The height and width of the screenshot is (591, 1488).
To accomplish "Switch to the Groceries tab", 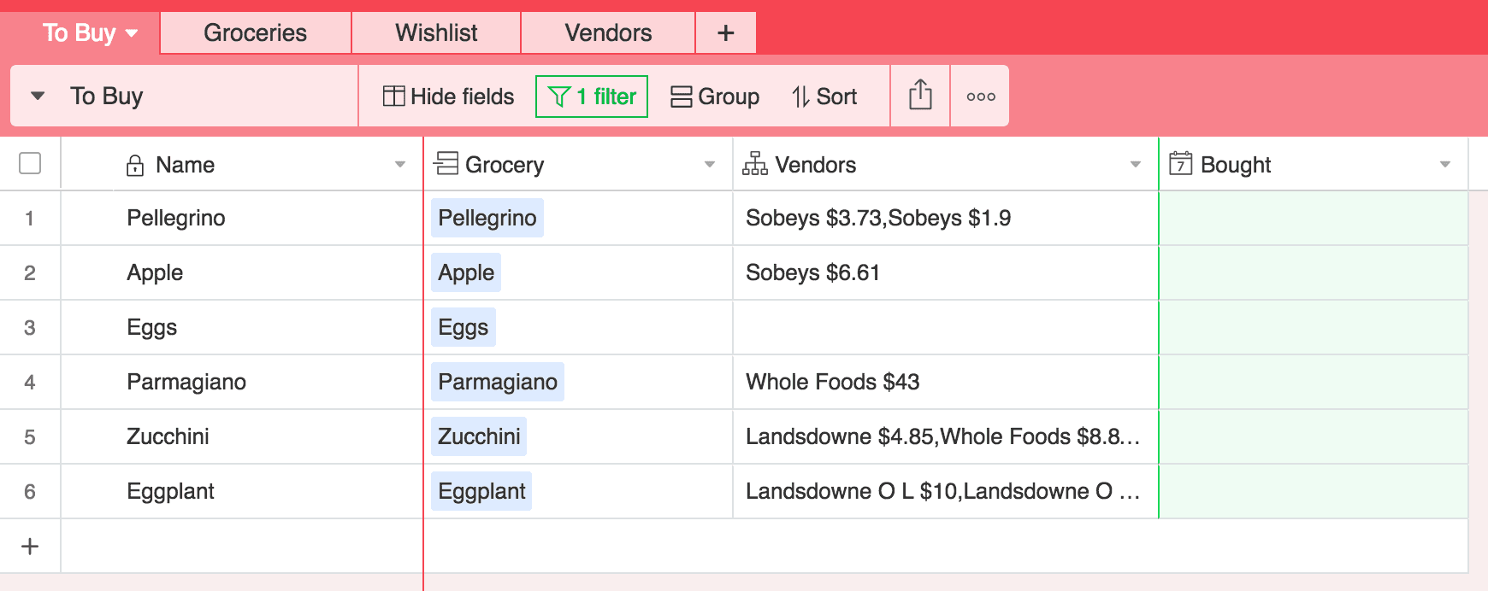I will coord(255,33).
